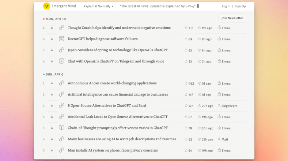This screenshot has height=161, width=288.
Task: Click clap icon on Thought Coach row
Action: 186,28
